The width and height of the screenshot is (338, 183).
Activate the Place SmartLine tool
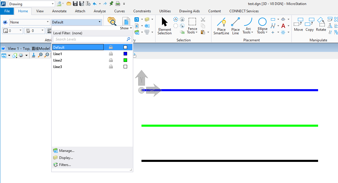(x=221, y=26)
